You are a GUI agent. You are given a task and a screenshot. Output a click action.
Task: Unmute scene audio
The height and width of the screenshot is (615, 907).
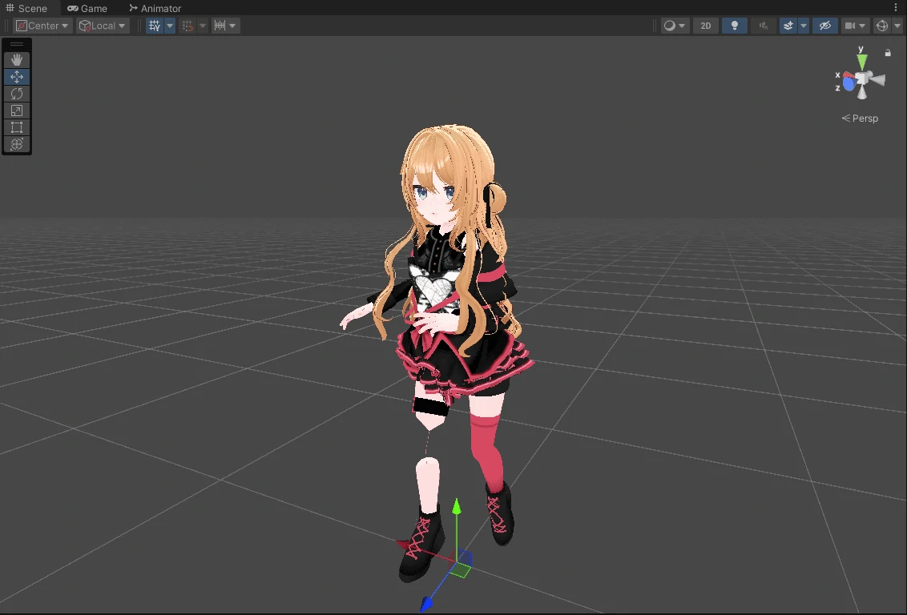pos(763,25)
